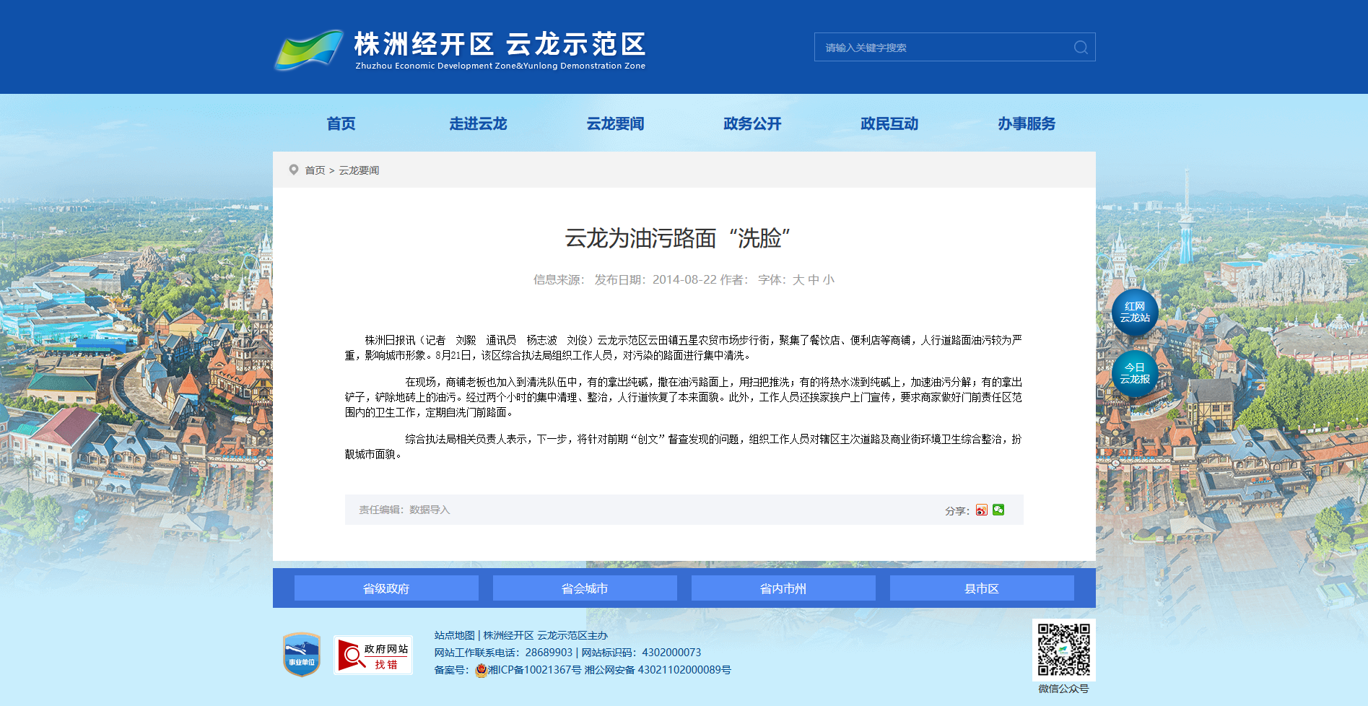Focus the keyword search input field
Viewport: 1368px width, 706px height.
point(943,47)
